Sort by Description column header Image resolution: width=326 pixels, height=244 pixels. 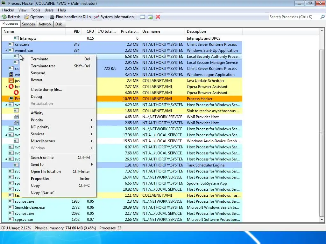coord(213,31)
